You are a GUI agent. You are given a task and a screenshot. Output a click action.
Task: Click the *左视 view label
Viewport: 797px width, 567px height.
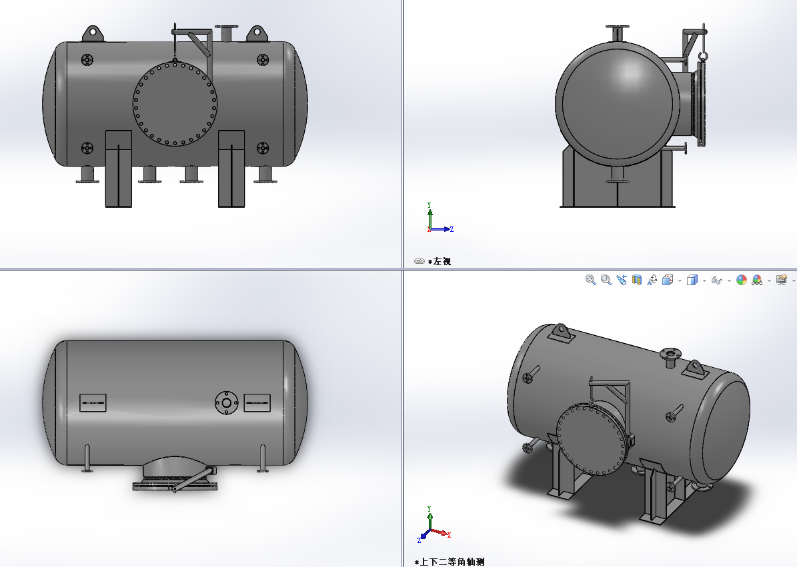[x=439, y=261]
